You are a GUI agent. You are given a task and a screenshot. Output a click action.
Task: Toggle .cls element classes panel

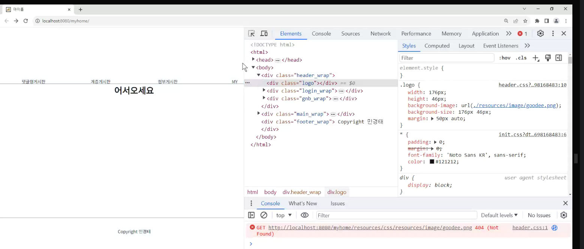coord(521,58)
